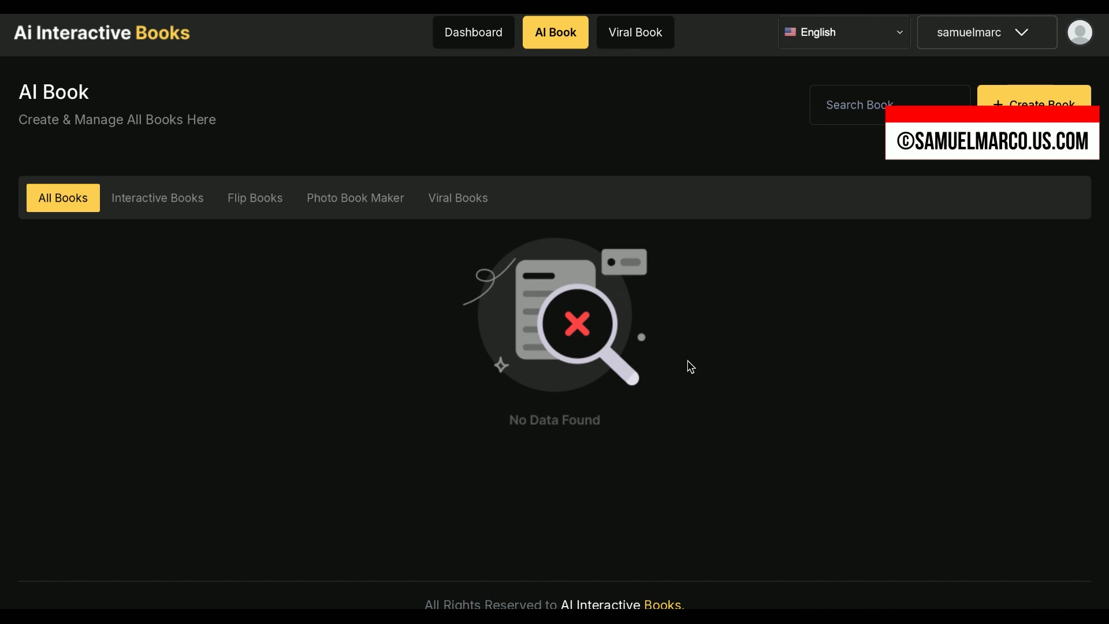The height and width of the screenshot is (624, 1109).
Task: Click the Ai Interactive Books logo
Action: click(x=102, y=33)
